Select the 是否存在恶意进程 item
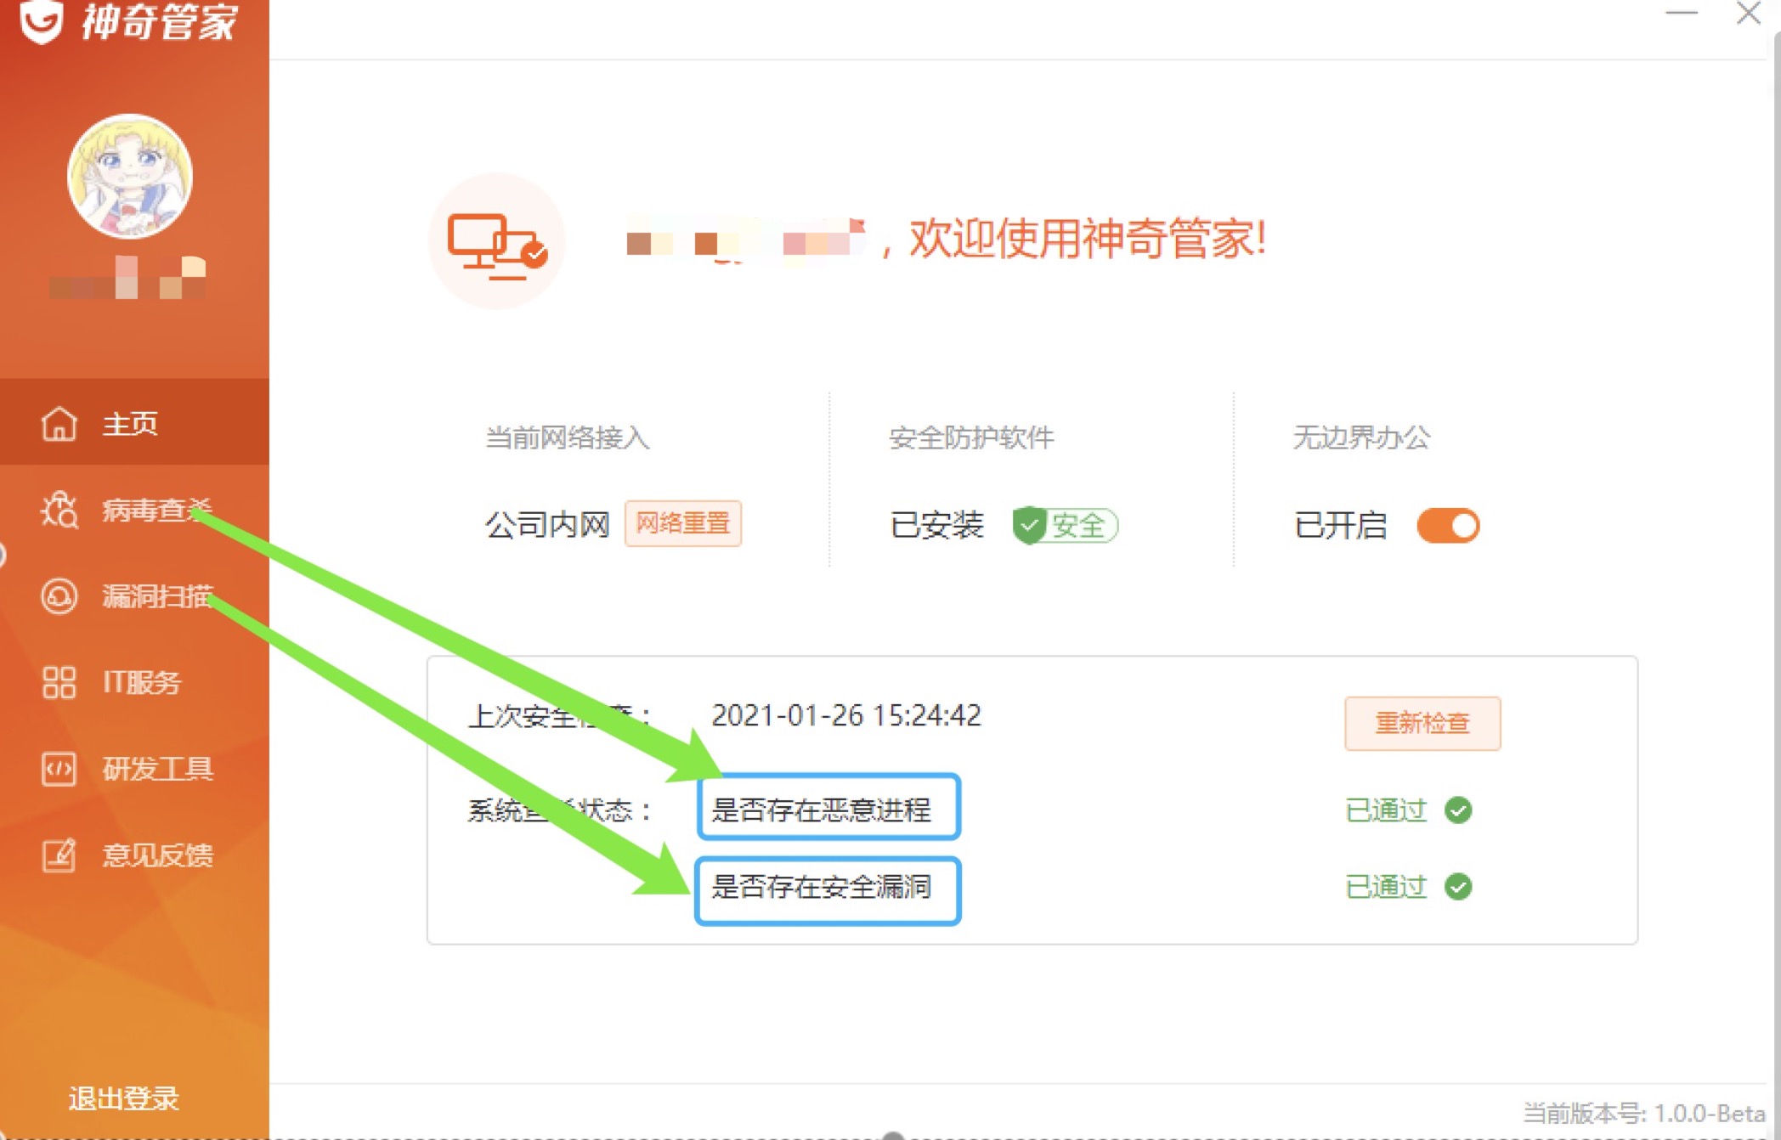Screen dimensions: 1781x1140 [821, 810]
